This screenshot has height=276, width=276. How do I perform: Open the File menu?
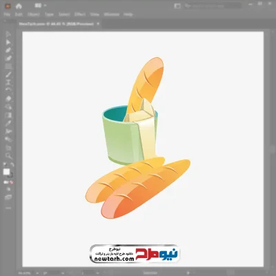(7, 14)
